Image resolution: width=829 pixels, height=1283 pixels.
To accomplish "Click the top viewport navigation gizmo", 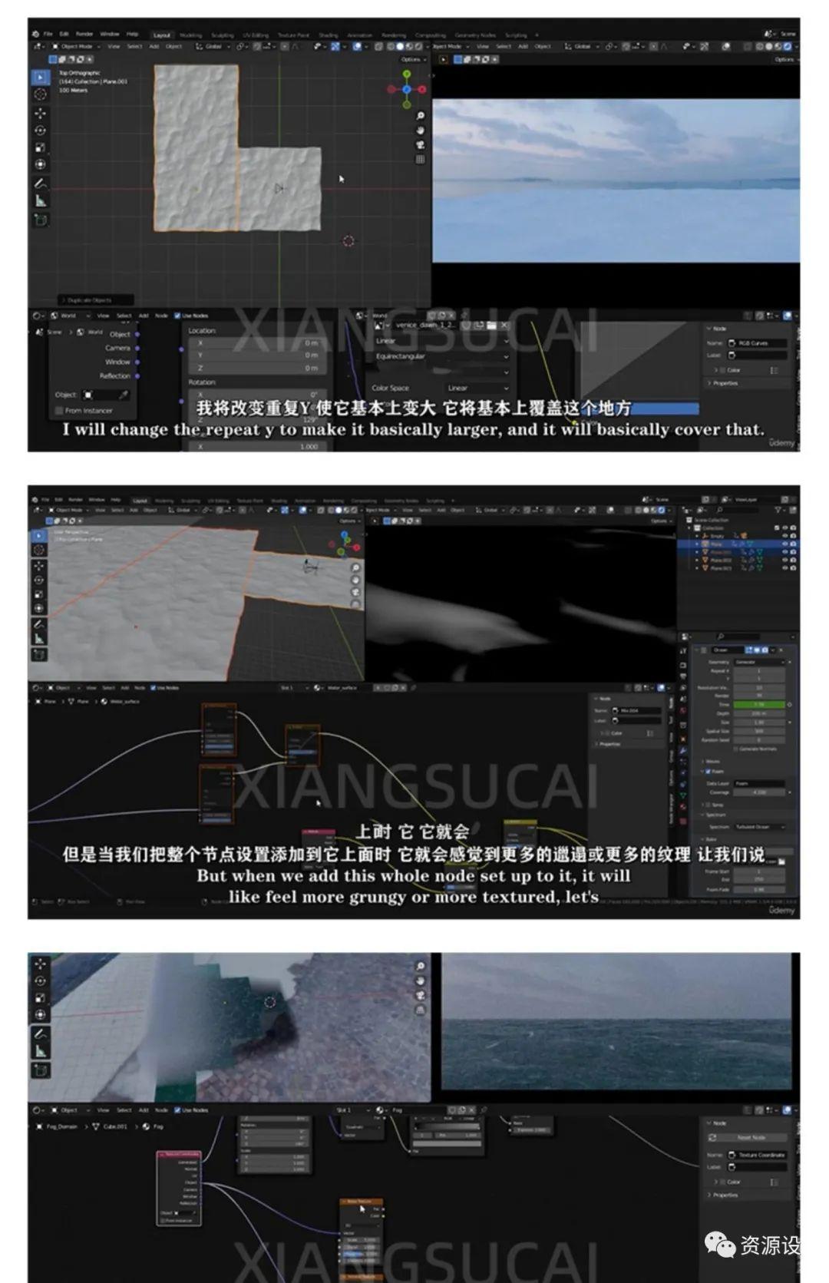I will (407, 88).
